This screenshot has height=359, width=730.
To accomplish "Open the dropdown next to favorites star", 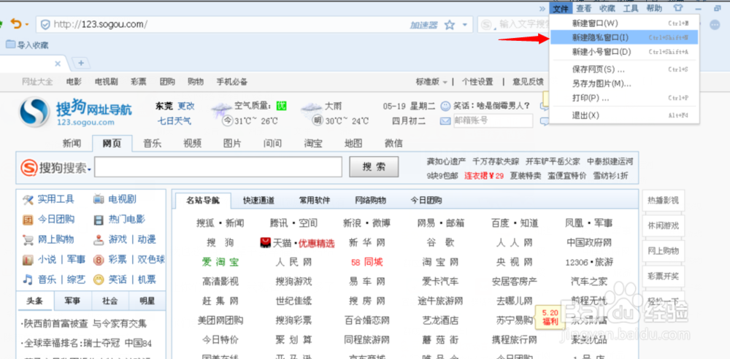I will (464, 25).
